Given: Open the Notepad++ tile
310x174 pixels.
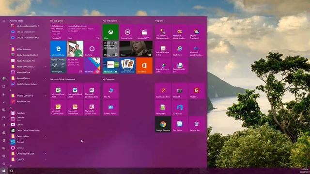Looking at the screenshot, I should [x=163, y=107].
